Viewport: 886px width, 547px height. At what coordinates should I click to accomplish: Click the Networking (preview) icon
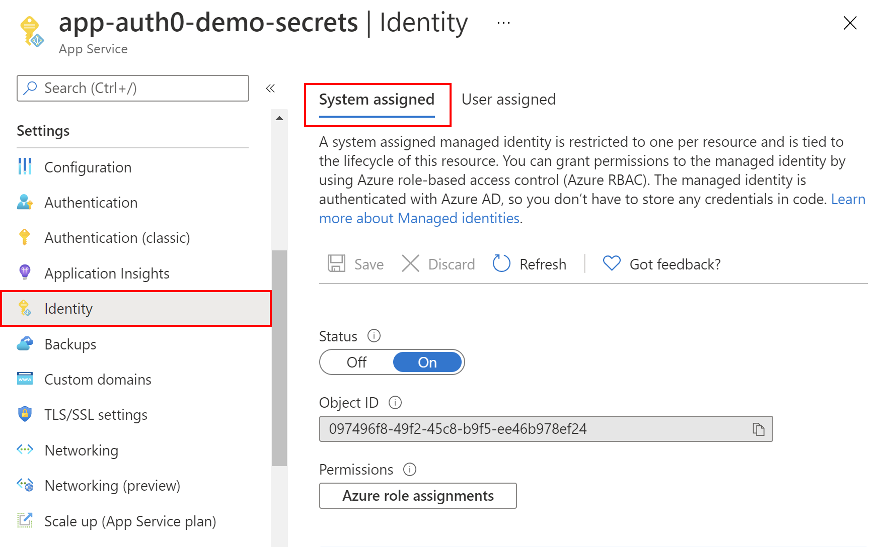25,485
